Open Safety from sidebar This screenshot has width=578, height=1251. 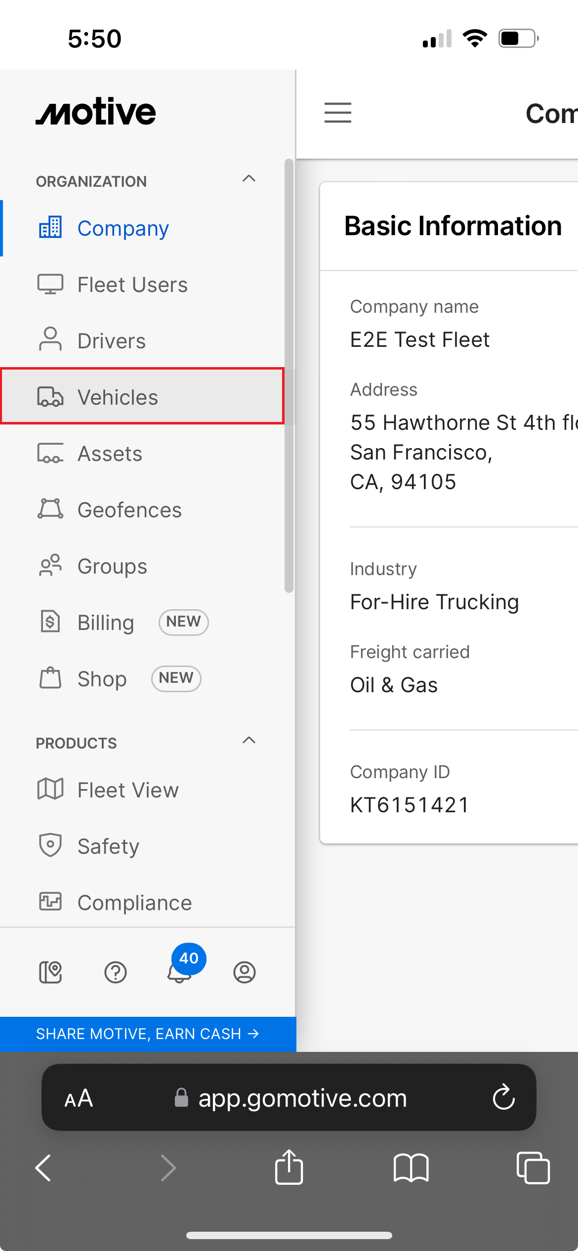[142, 846]
